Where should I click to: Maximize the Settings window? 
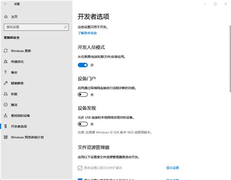(215, 4)
